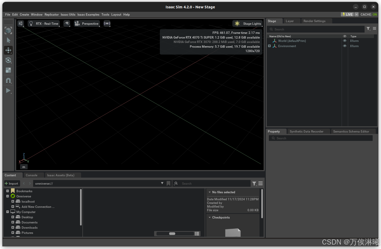Collapse the No files selected section

[x=210, y=192]
